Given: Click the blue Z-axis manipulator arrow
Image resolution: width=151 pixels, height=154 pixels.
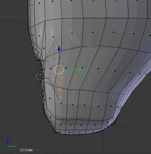Looking at the screenshot, I should pos(59,48).
